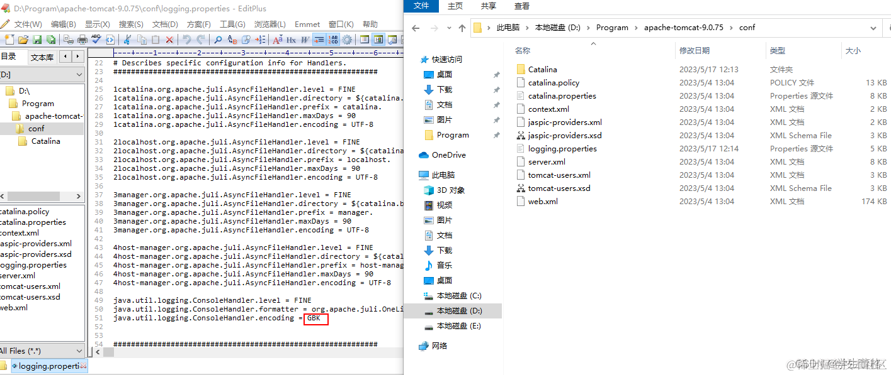Click the Replace icon next to Find
891x375 pixels.
[233, 40]
